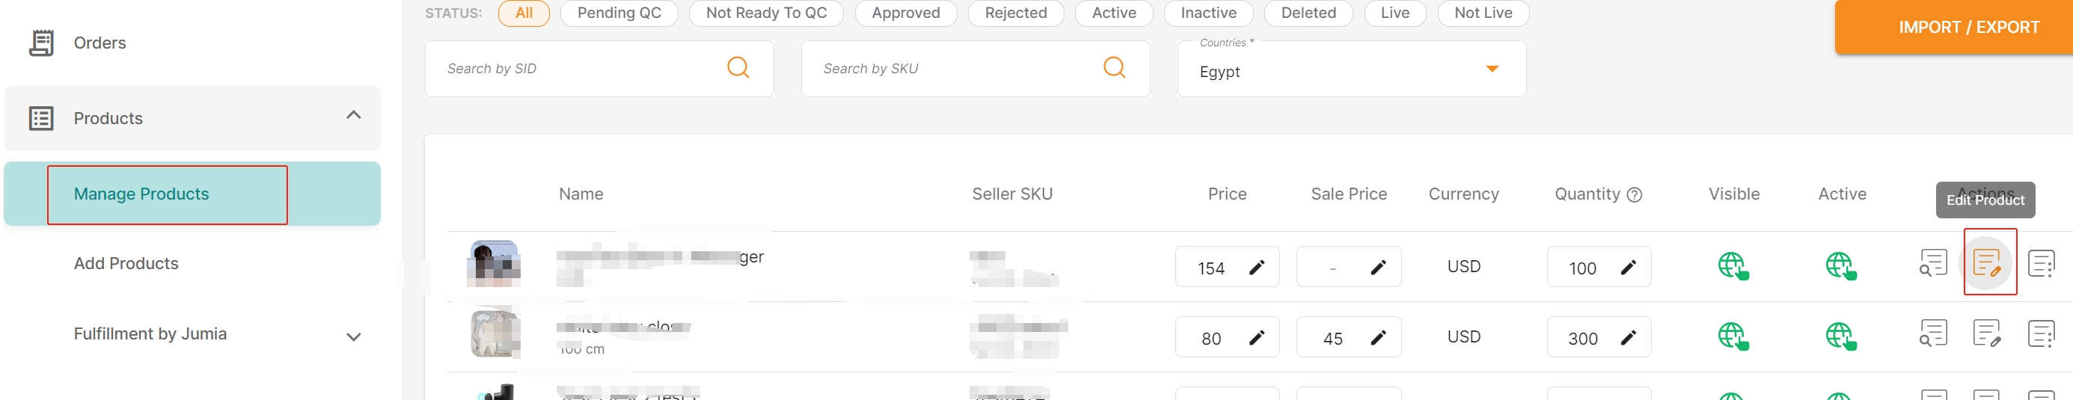Toggle Visible globe for first product
This screenshot has height=400, width=2073.
click(1733, 265)
